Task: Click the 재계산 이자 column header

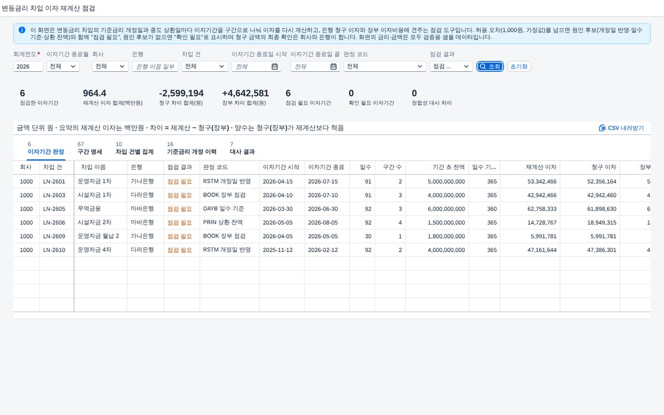Action: (530, 167)
